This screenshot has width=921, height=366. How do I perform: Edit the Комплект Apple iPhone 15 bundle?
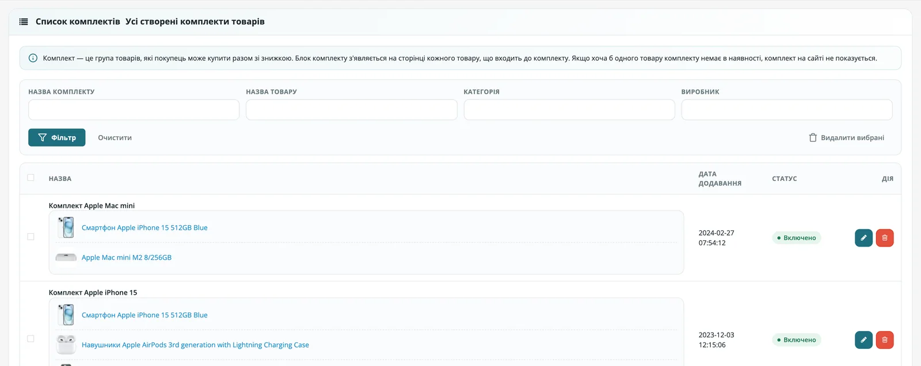coord(863,340)
